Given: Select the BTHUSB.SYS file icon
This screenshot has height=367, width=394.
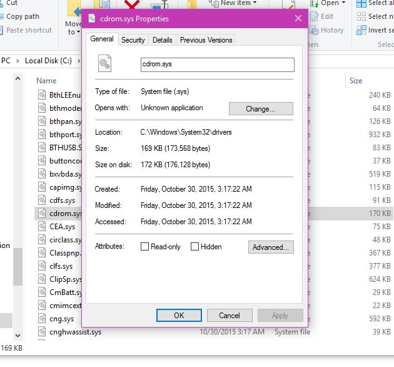Looking at the screenshot, I should click(x=42, y=147).
